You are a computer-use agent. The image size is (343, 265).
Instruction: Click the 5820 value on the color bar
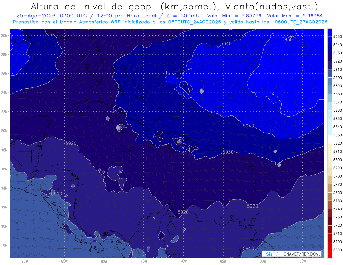tap(338, 143)
